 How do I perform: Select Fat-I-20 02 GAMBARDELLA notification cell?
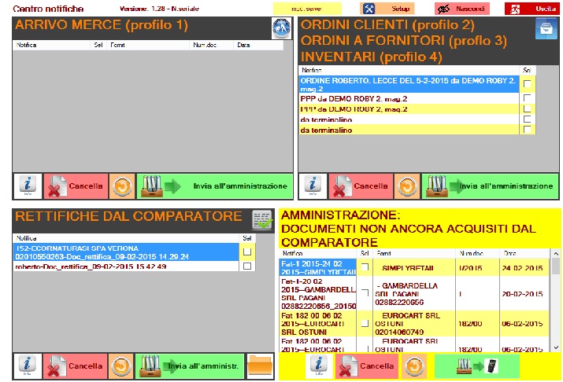(318, 293)
